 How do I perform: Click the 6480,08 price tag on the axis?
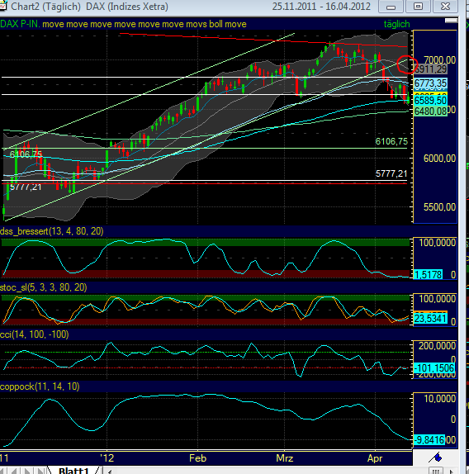(x=430, y=111)
